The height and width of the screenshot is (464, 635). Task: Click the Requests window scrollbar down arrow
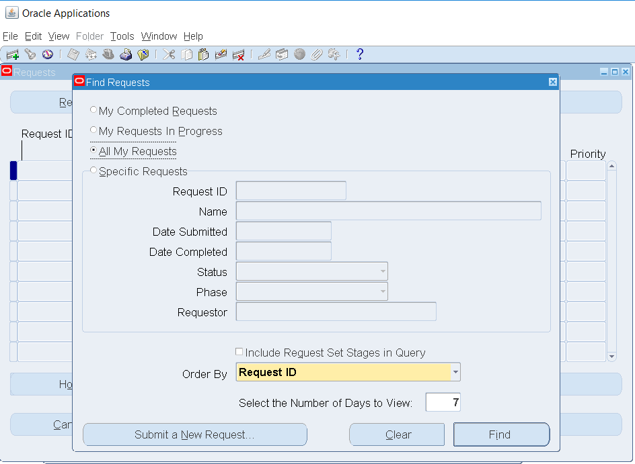tap(612, 357)
